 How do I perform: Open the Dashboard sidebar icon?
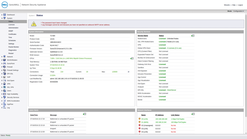(4, 15)
